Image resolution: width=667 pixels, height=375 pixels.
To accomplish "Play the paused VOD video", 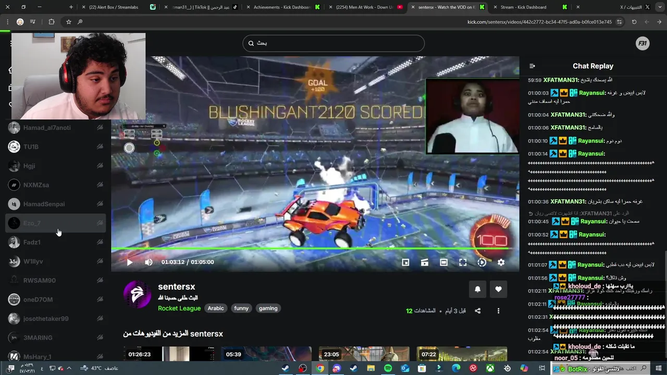I will (x=130, y=262).
